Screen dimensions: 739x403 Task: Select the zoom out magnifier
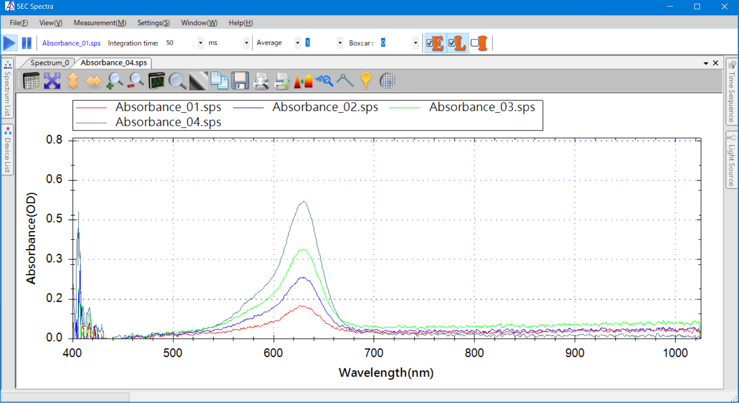tap(136, 81)
